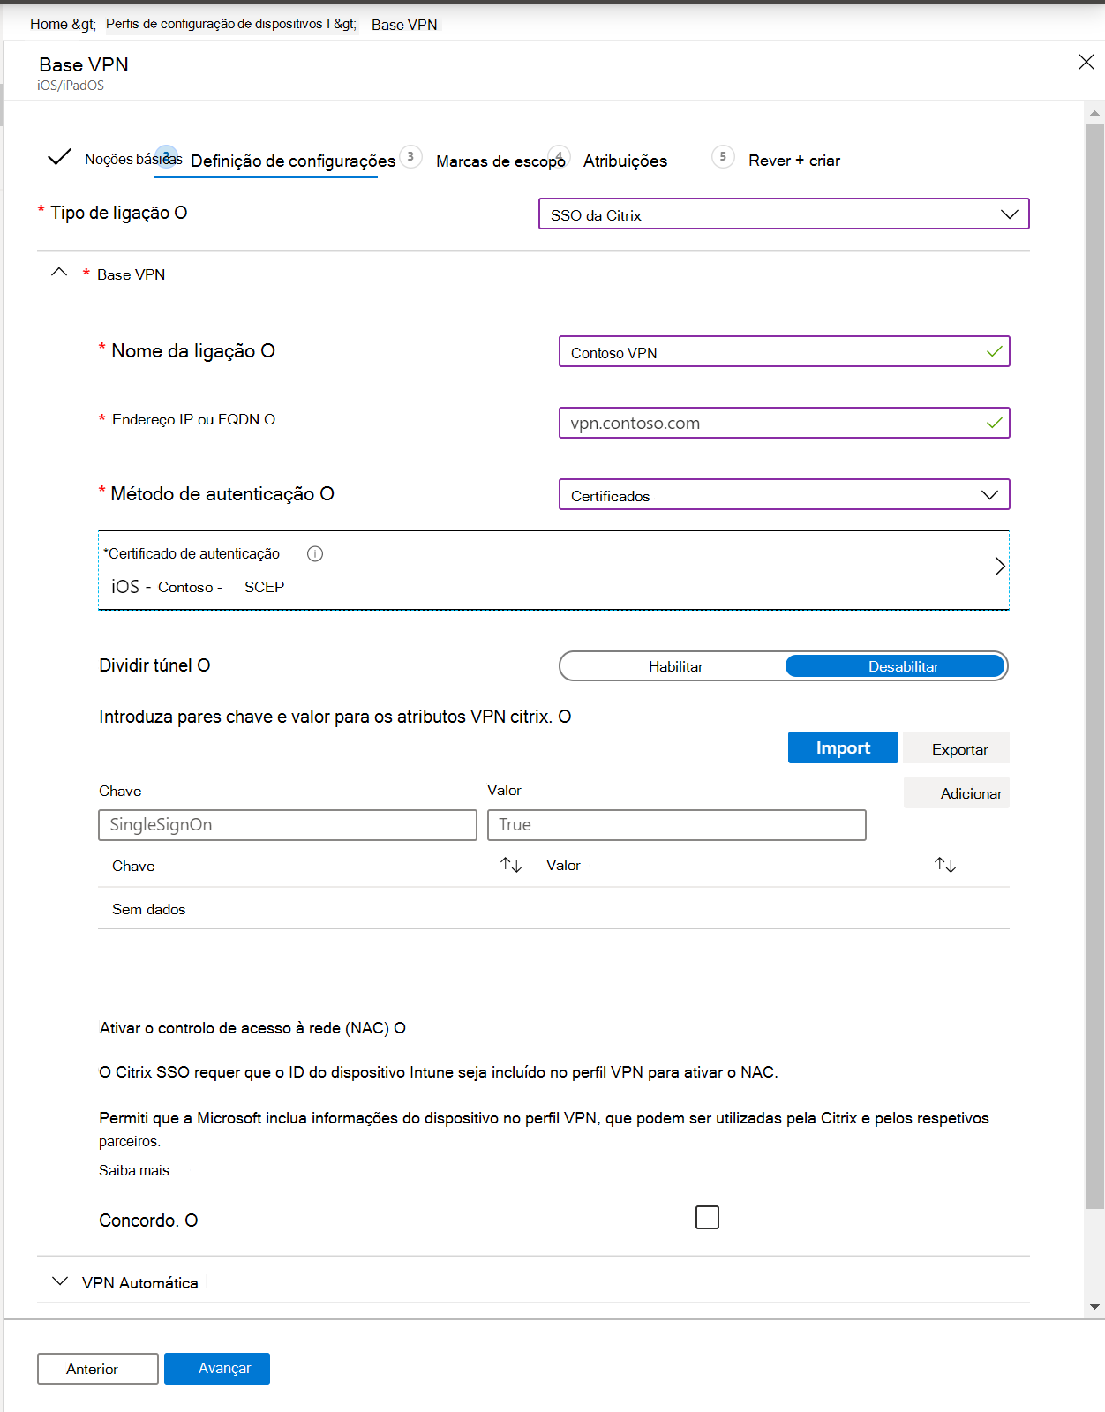Open the Saiba mais link

[134, 1170]
